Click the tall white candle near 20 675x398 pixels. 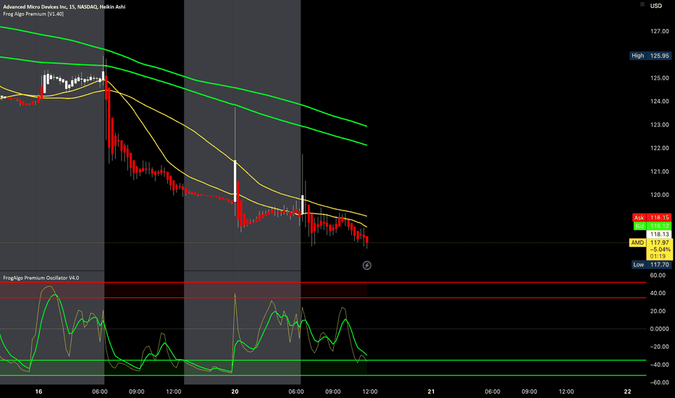235,181
